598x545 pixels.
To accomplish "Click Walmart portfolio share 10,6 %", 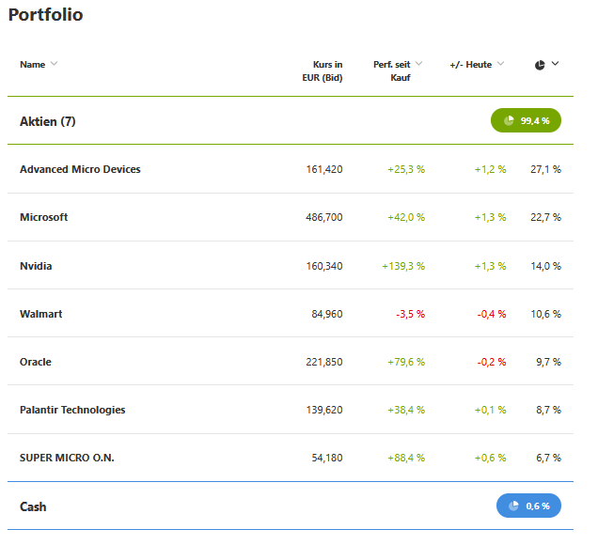I will (x=545, y=314).
